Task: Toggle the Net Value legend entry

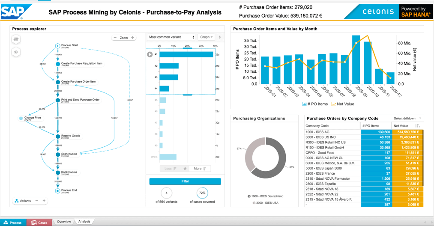Action: (x=343, y=104)
